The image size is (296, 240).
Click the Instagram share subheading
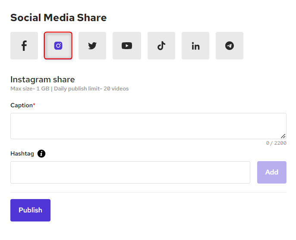42,80
